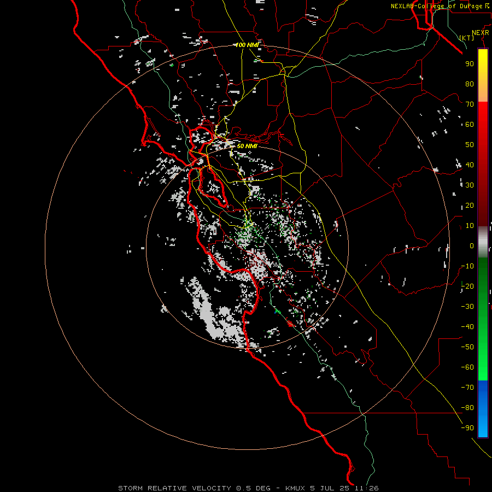Select the 0 value on velocity scale
This screenshot has width=492, height=492.
[x=472, y=246]
